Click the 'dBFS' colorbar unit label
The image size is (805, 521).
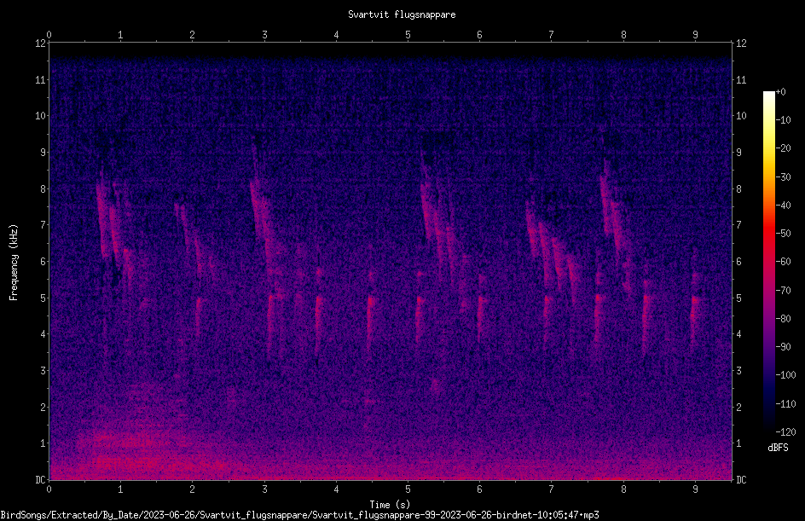(x=778, y=448)
